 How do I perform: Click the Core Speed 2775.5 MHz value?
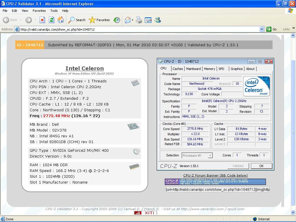(195, 129)
